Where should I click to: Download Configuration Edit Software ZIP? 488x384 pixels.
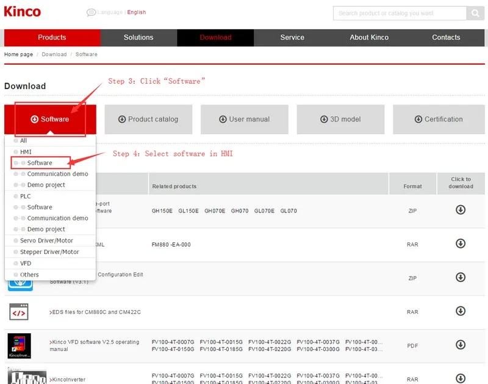pyautogui.click(x=461, y=277)
